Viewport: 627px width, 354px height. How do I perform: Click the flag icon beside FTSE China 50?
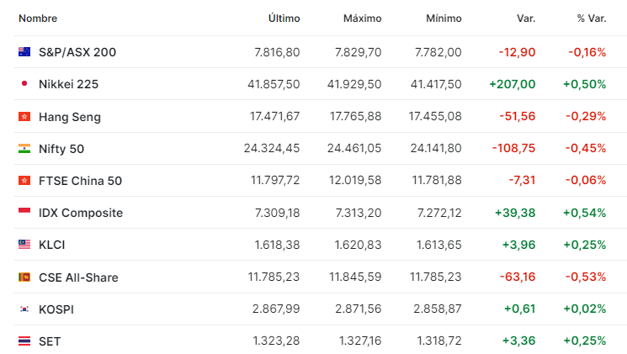24,181
